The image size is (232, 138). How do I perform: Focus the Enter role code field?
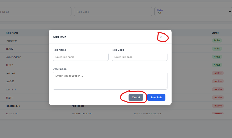pyautogui.click(x=140, y=57)
